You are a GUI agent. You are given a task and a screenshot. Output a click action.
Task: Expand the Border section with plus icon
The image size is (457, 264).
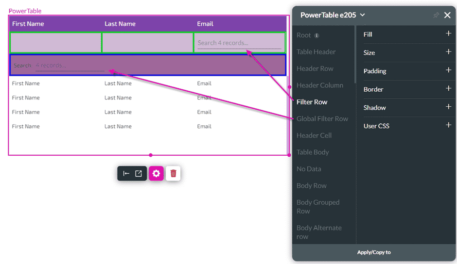(x=448, y=89)
